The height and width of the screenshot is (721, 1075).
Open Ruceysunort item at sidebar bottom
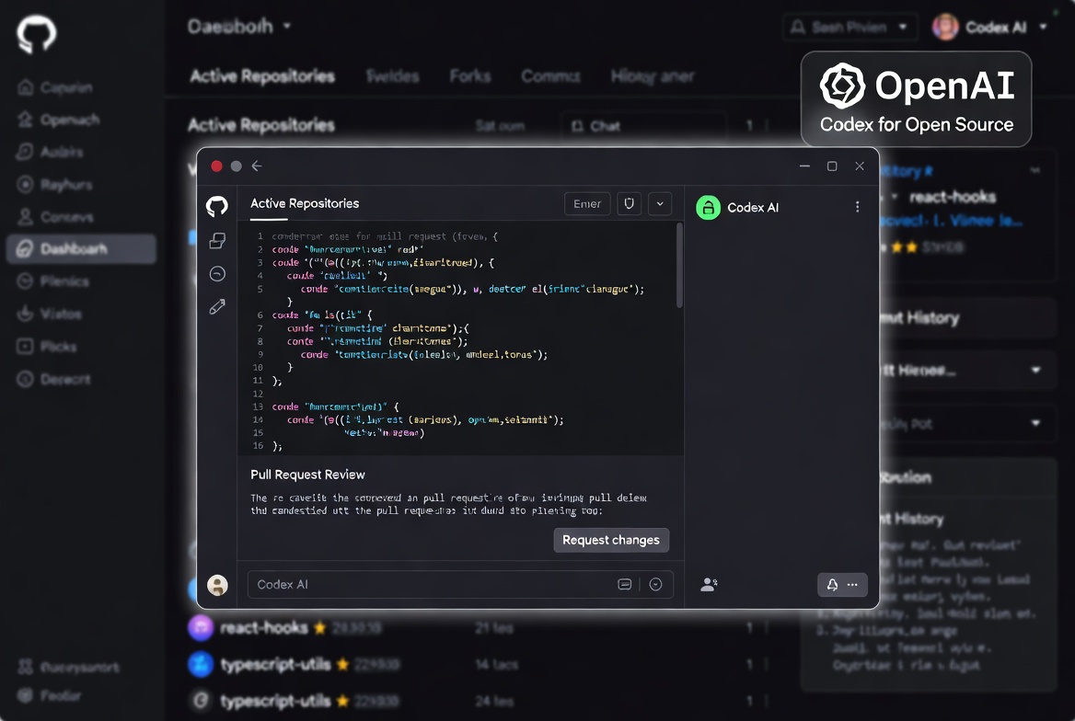point(68,667)
